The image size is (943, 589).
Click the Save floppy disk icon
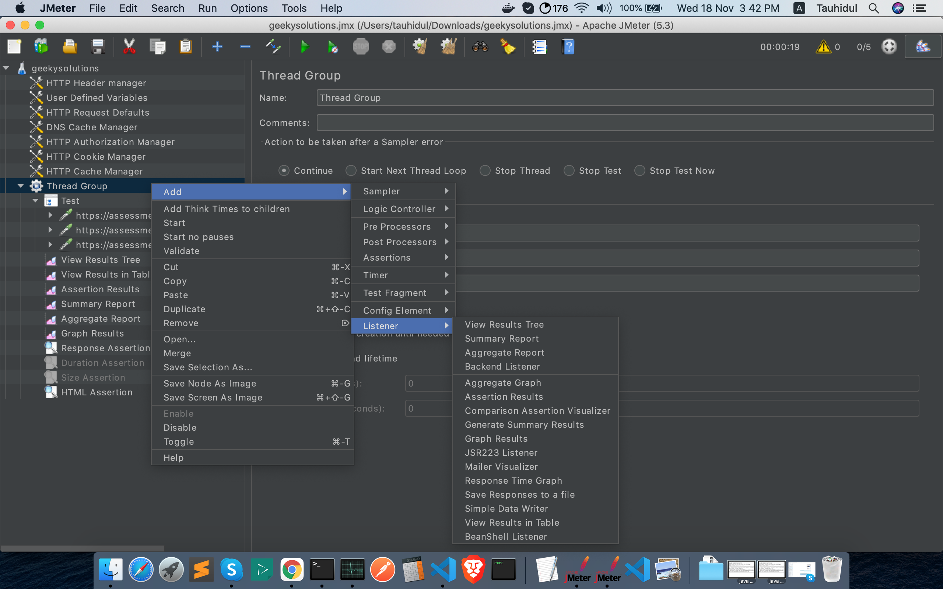(98, 47)
